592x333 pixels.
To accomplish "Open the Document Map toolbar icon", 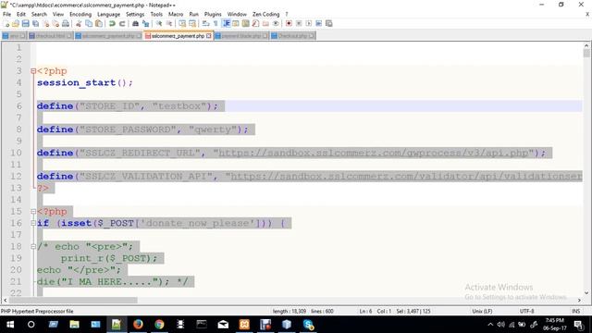I will pyautogui.click(x=246, y=23).
